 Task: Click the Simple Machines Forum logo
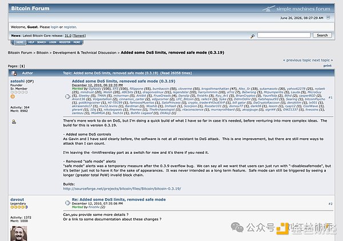296,9
